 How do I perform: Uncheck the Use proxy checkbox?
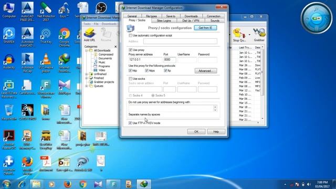pyautogui.click(x=130, y=50)
